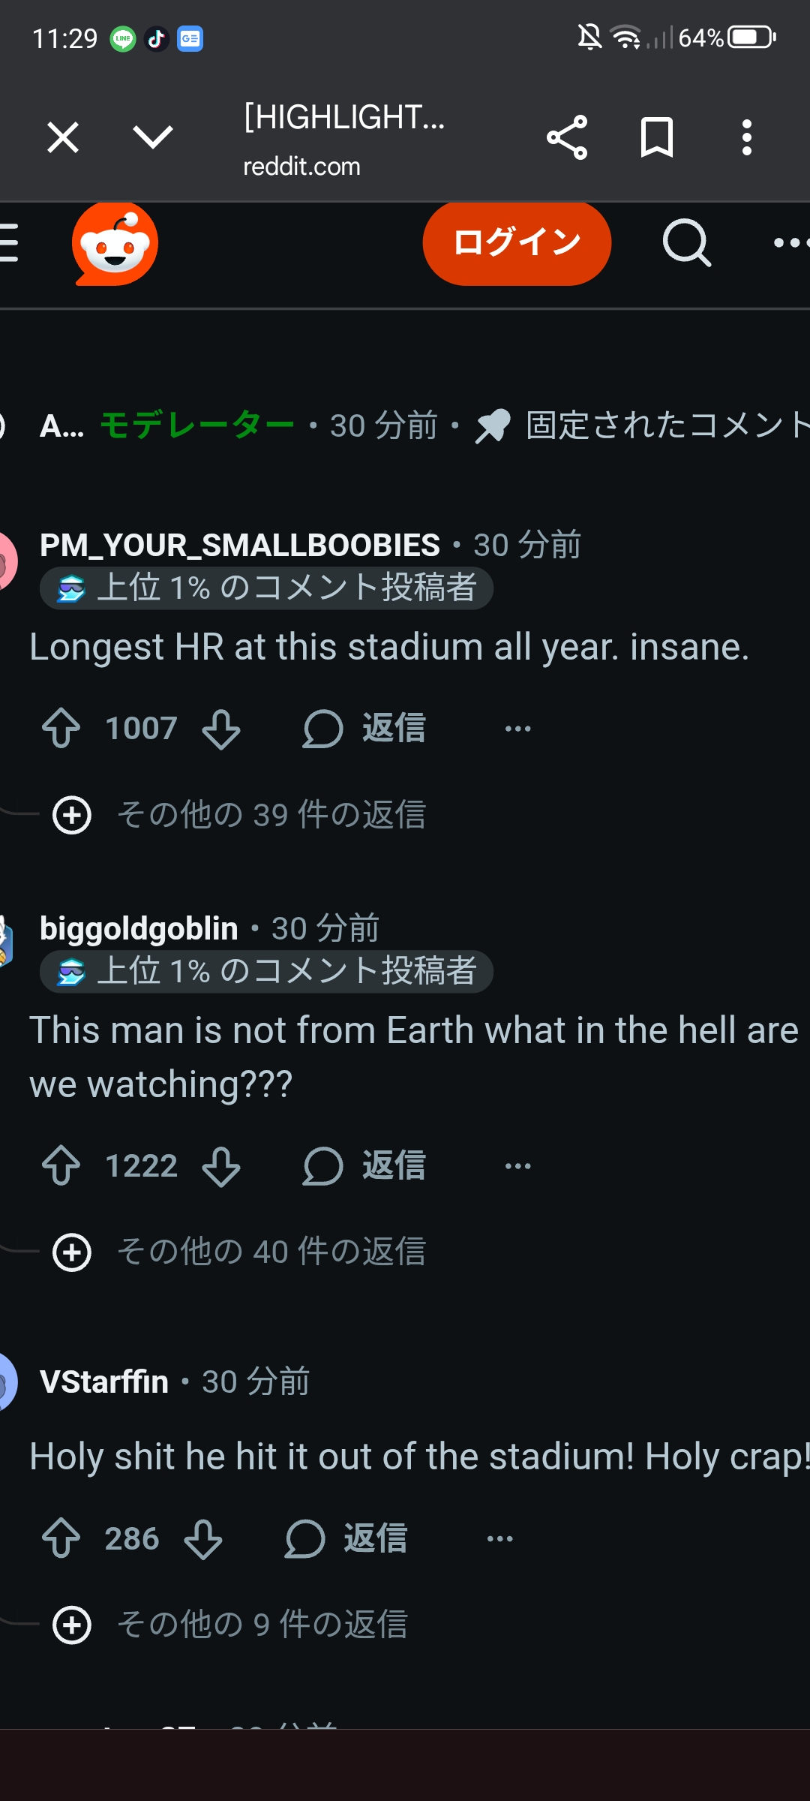The height and width of the screenshot is (1801, 810).
Task: Open Reddit search with magnifier icon
Action: tap(686, 243)
